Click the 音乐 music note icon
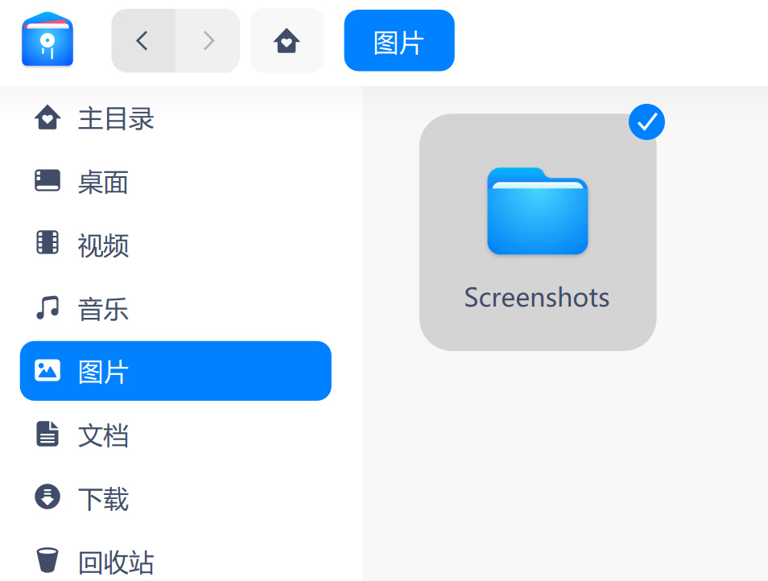Viewport: 768px width, 581px height. [47, 307]
